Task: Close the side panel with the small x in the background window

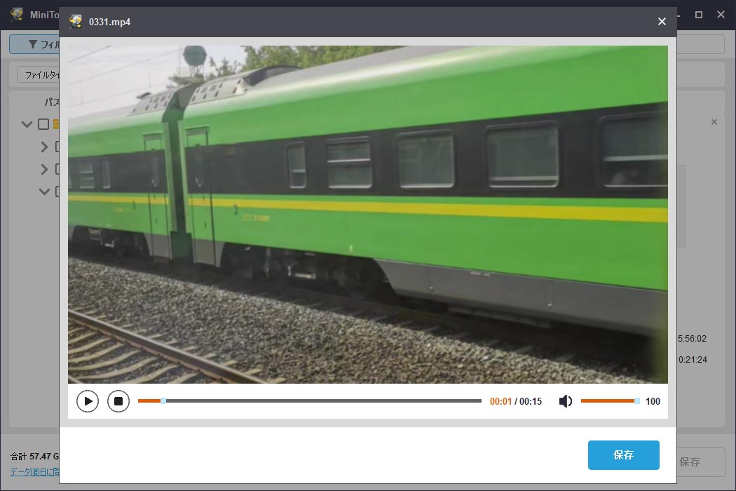Action: pyautogui.click(x=714, y=122)
